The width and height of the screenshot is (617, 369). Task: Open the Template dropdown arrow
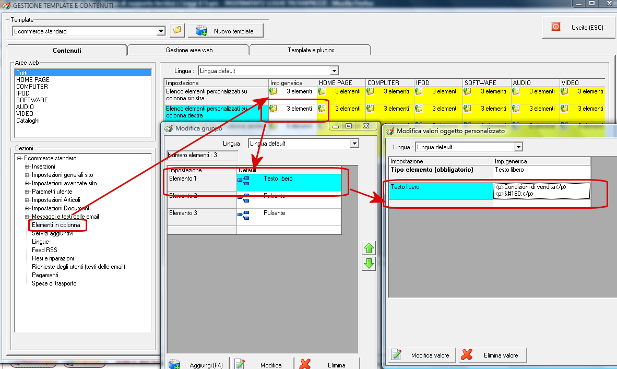(161, 31)
